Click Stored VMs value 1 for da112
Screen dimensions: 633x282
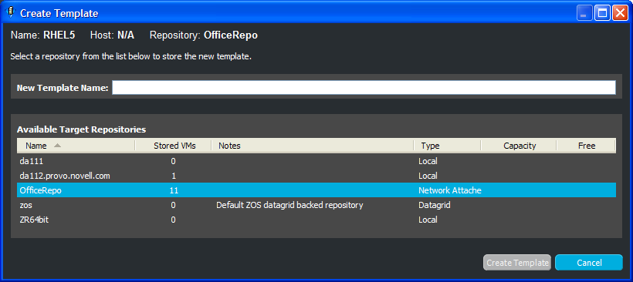point(174,176)
